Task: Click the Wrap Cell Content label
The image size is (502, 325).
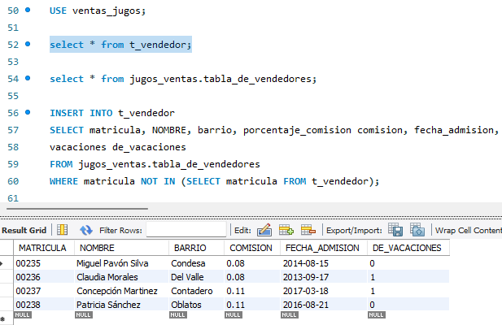Action: coord(469,231)
